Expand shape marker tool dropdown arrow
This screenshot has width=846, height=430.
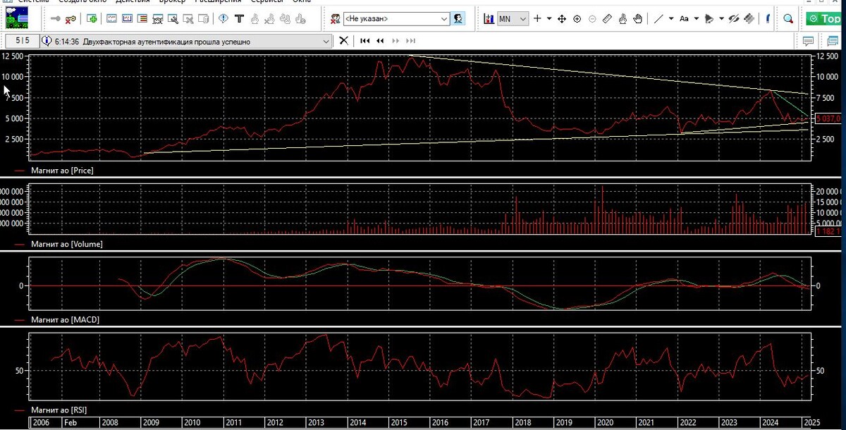[721, 19]
